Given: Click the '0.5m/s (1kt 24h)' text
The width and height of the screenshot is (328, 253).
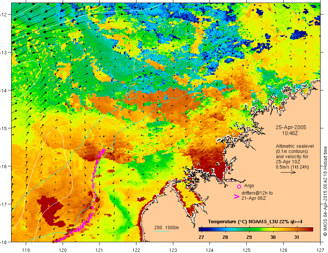Looking at the screenshot, I should (292, 167).
